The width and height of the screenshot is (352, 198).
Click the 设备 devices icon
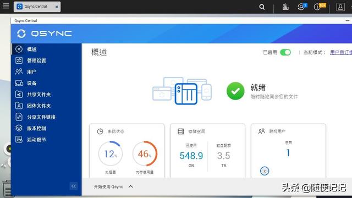[19, 83]
